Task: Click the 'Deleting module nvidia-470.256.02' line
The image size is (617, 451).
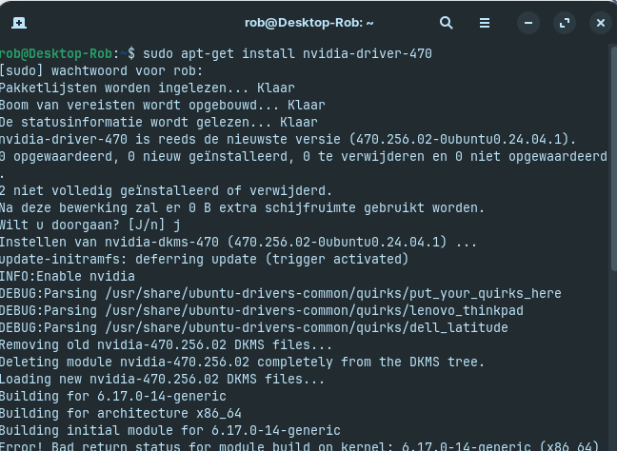Action: (x=242, y=362)
